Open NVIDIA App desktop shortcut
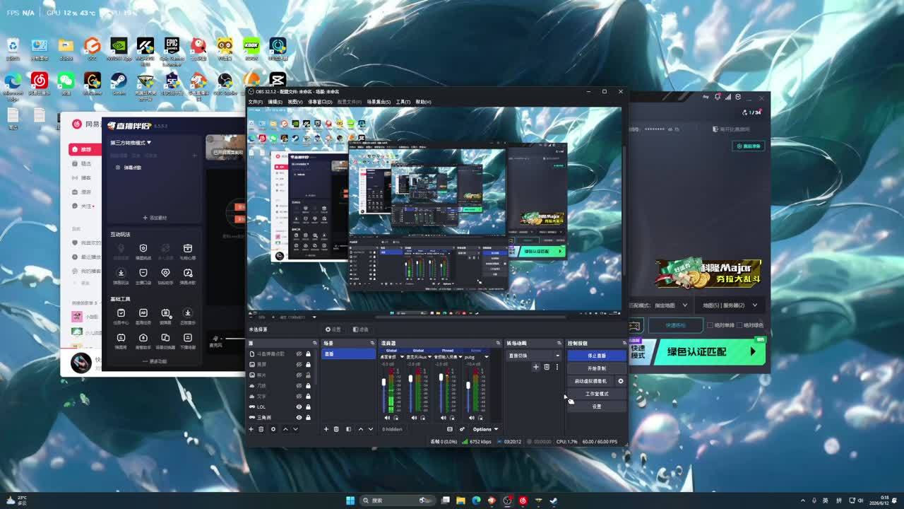904x509 pixels. (119, 49)
